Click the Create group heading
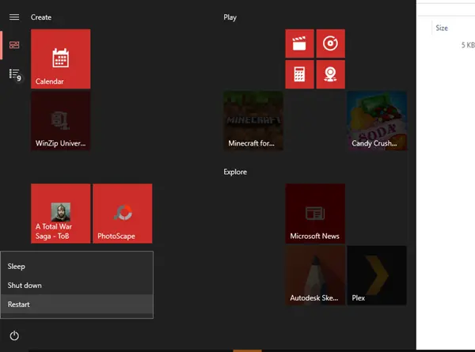The height and width of the screenshot is (352, 475). (x=41, y=17)
